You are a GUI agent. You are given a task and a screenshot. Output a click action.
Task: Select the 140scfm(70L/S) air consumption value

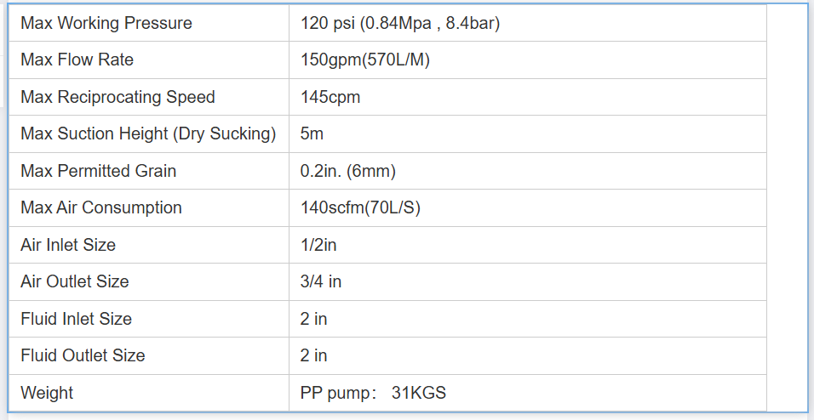tap(360, 207)
